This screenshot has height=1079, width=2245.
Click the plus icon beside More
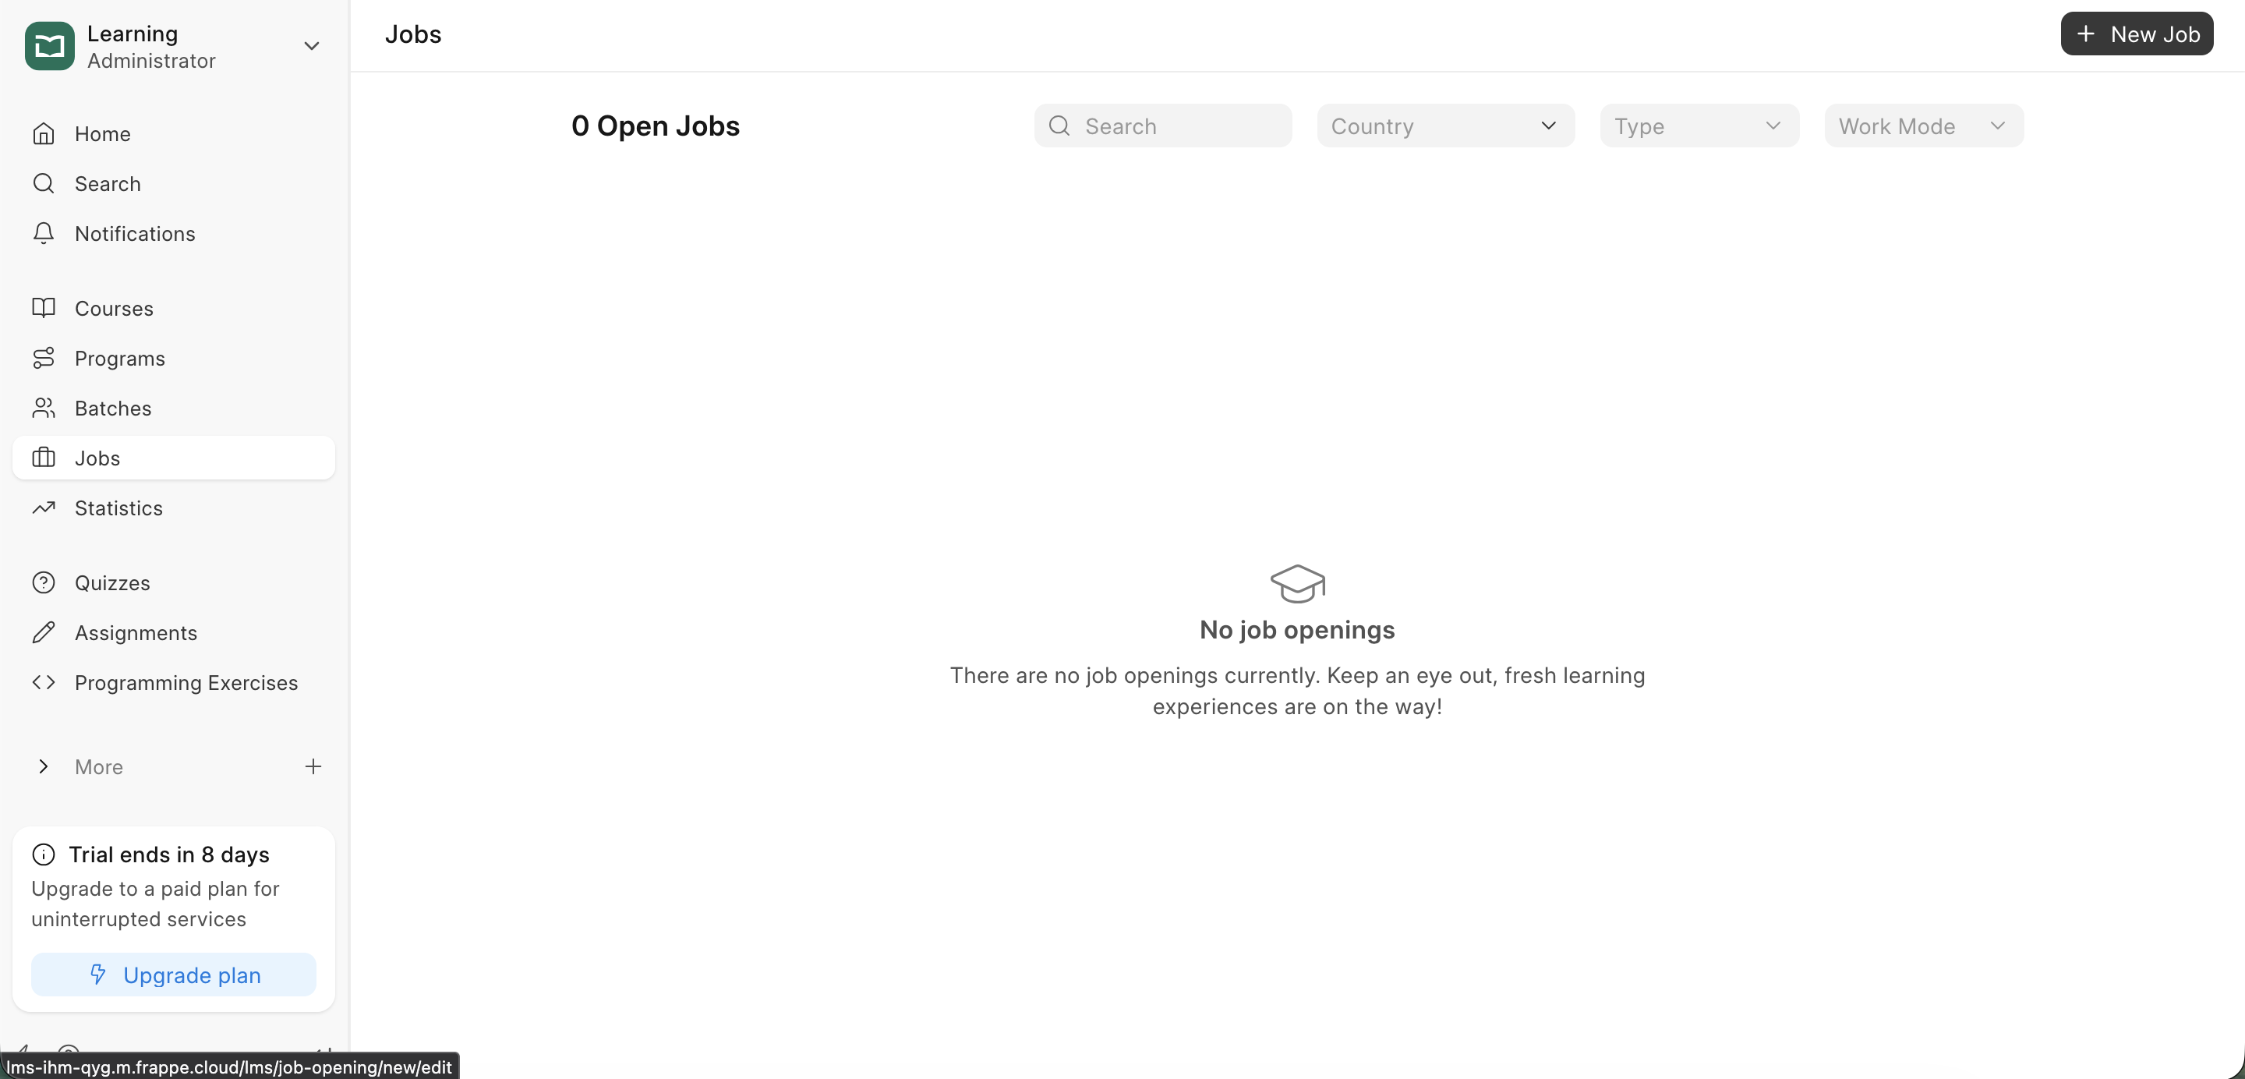pyautogui.click(x=313, y=766)
